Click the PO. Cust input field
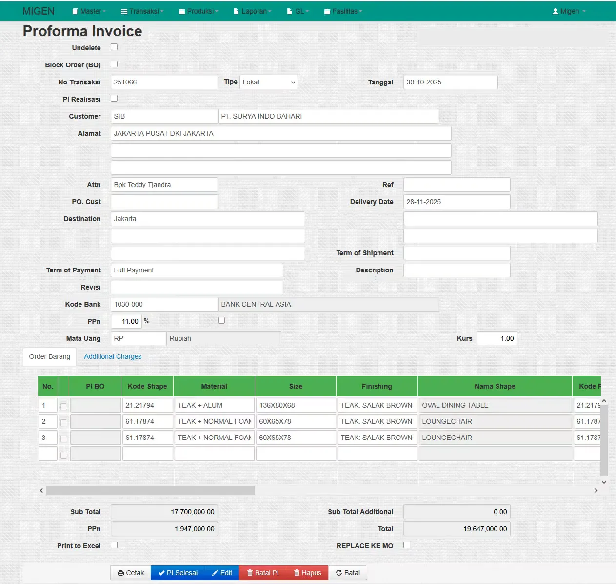 tap(164, 202)
